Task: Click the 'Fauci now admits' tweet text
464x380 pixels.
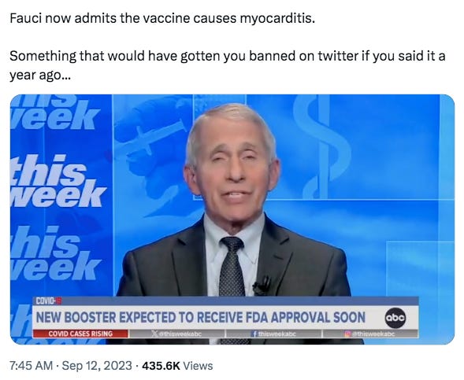Action: tap(162, 19)
